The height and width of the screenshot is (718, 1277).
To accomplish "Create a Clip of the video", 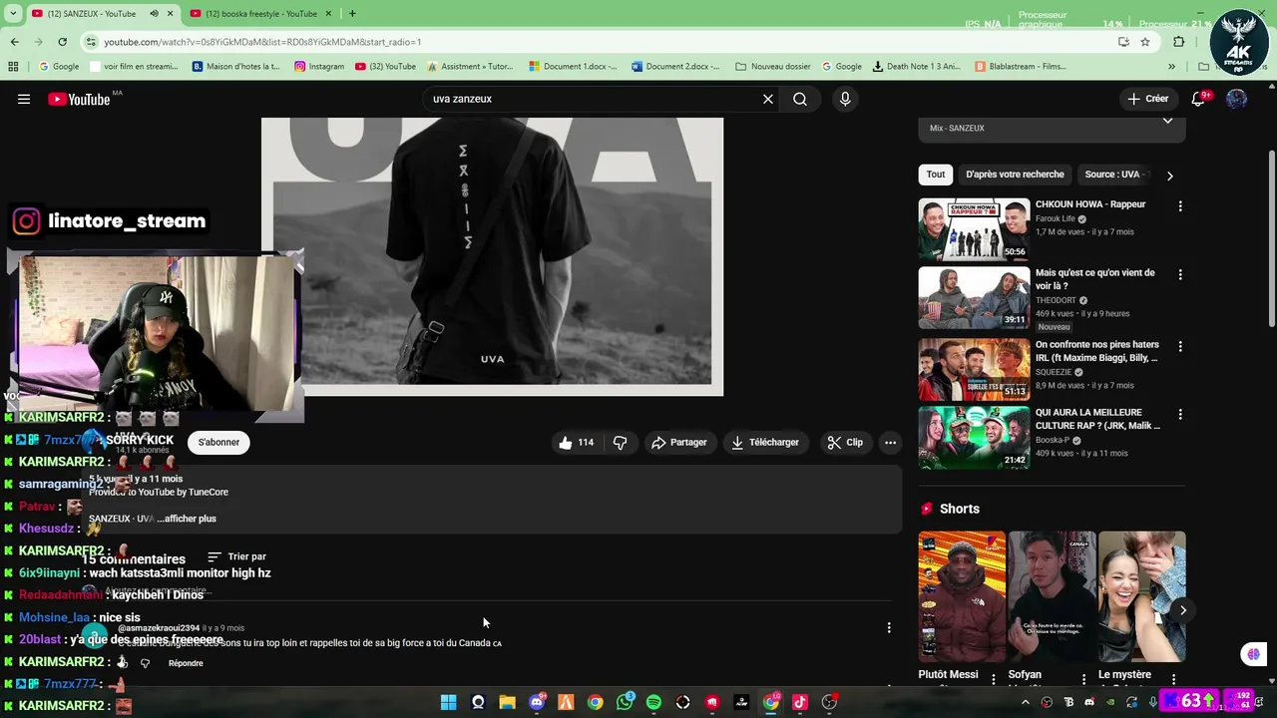I will [845, 442].
